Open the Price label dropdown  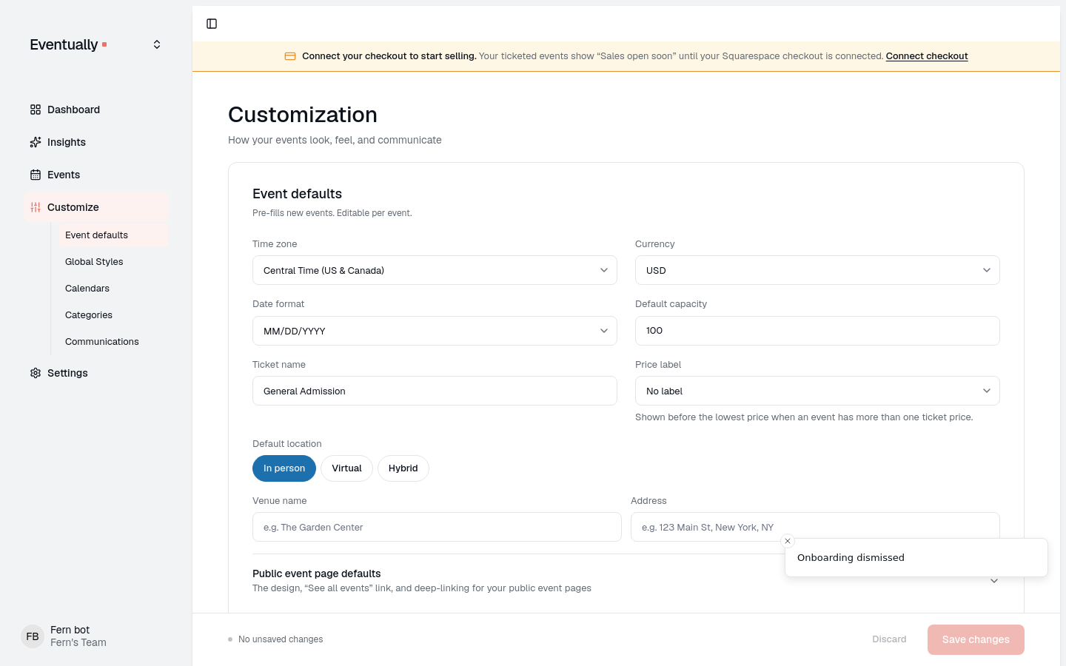817,391
